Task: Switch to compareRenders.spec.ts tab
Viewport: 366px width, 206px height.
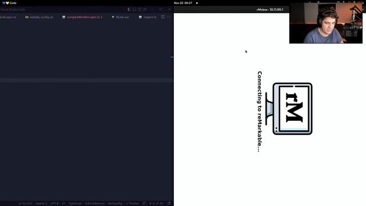Action: [82, 17]
